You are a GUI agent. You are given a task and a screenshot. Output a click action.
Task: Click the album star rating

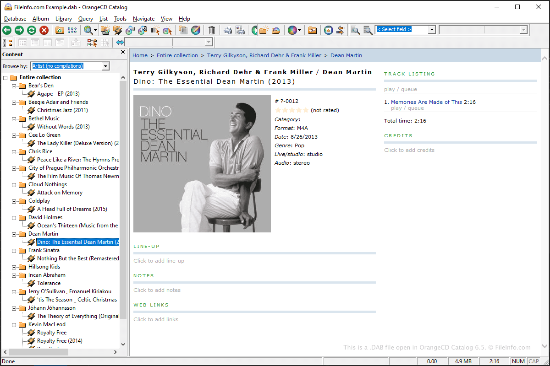[291, 110]
